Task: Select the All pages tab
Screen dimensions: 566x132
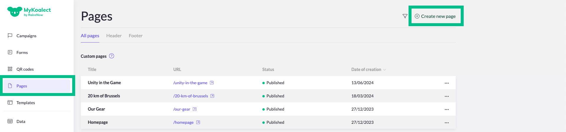Action: coord(90,36)
